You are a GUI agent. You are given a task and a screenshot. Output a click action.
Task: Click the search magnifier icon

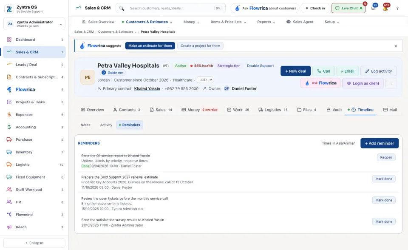click(x=122, y=9)
